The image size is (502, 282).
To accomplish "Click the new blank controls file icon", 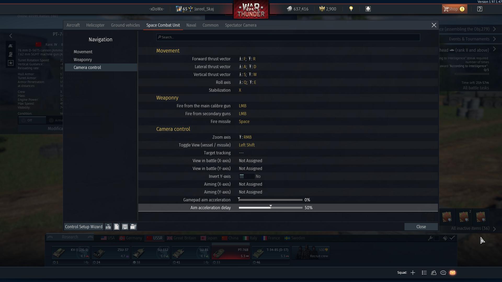I will 117,227.
